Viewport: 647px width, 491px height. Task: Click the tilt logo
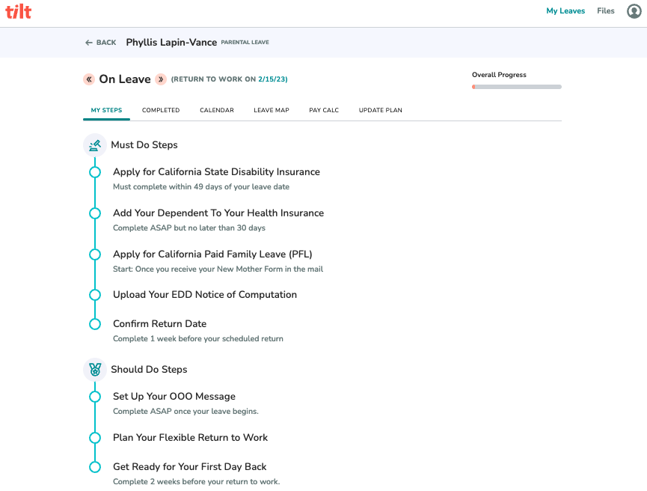coord(18,11)
